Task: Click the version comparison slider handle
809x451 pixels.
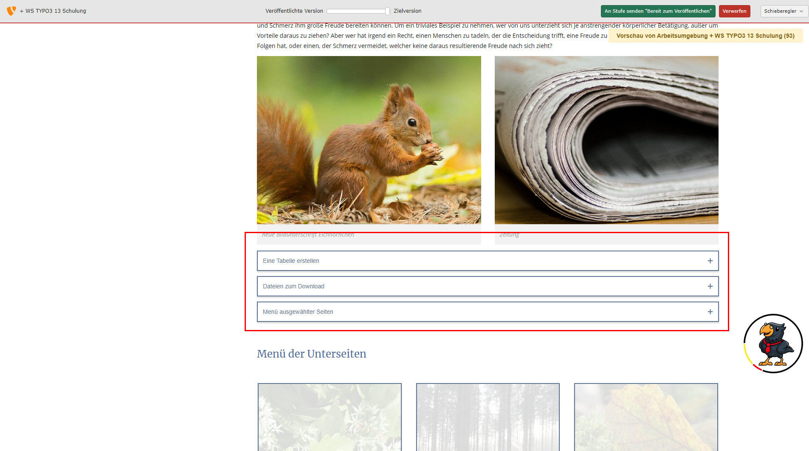Action: 387,11
